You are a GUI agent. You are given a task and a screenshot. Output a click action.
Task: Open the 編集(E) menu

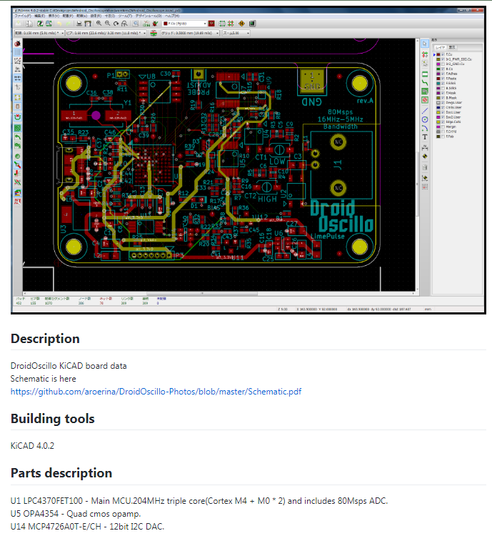pos(40,16)
